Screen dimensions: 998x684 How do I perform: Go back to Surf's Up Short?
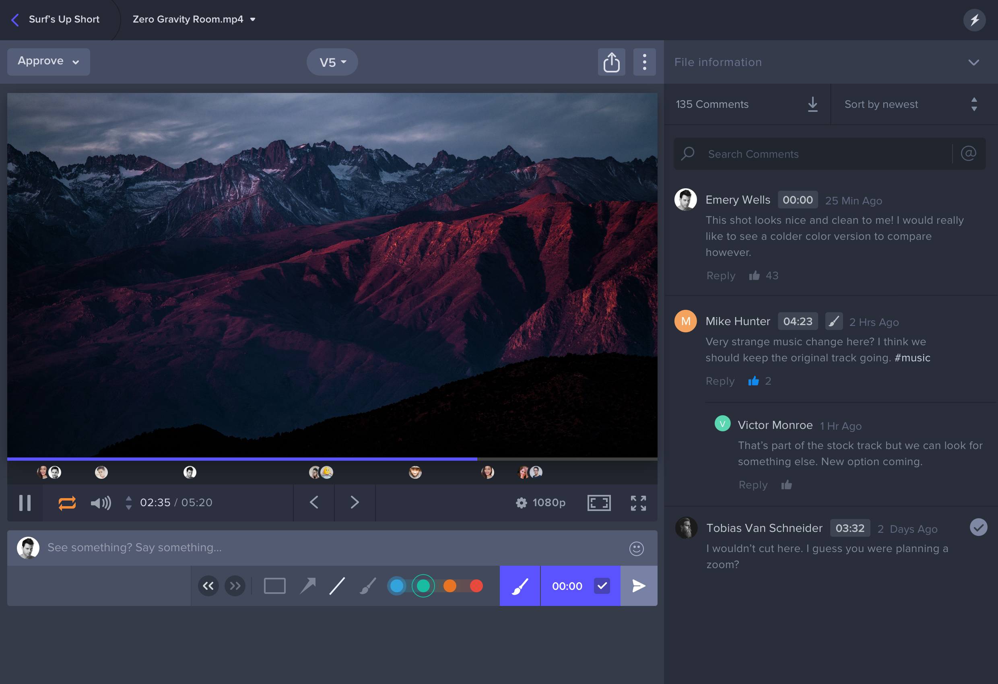(x=56, y=20)
